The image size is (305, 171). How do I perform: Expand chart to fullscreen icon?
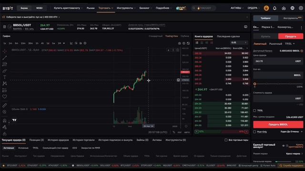188,43
